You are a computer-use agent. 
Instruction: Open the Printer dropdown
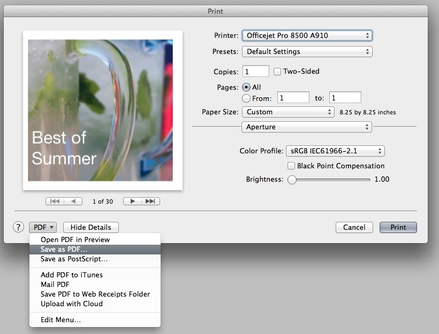click(x=307, y=36)
